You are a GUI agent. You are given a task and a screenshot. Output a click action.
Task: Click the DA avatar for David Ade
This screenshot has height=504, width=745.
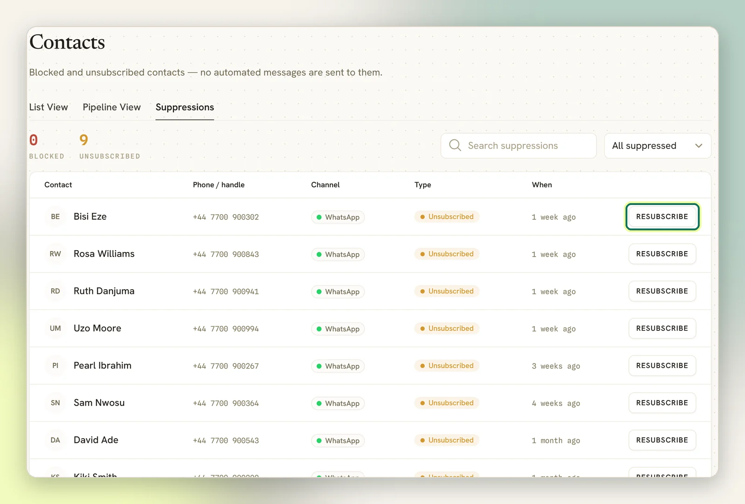coord(55,440)
